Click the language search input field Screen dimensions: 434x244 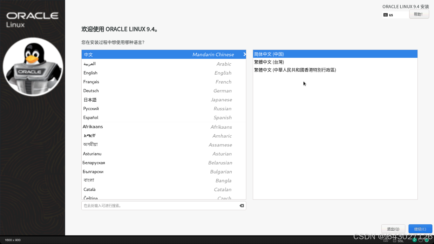[164, 206]
